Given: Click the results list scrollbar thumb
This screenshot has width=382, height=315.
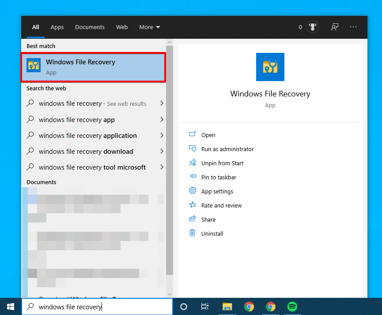Looking at the screenshot, I should click(170, 160).
